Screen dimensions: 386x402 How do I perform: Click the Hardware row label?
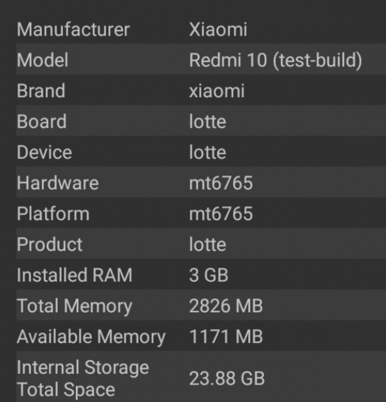[x=58, y=183]
